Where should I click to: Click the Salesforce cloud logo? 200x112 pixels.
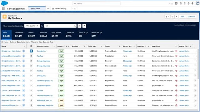click(4, 3)
